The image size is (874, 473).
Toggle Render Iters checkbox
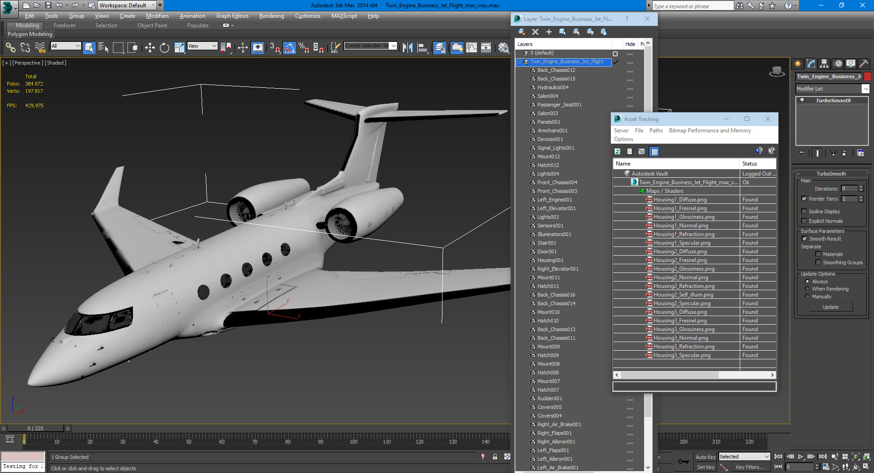804,199
